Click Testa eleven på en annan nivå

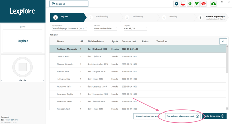182,116
